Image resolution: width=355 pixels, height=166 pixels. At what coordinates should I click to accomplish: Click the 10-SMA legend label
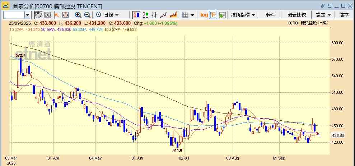click(x=24, y=29)
